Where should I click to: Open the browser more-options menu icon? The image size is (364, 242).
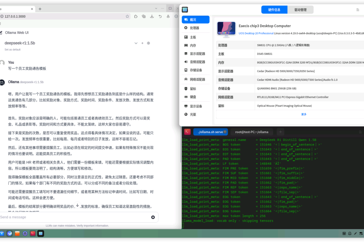coord(176,16)
